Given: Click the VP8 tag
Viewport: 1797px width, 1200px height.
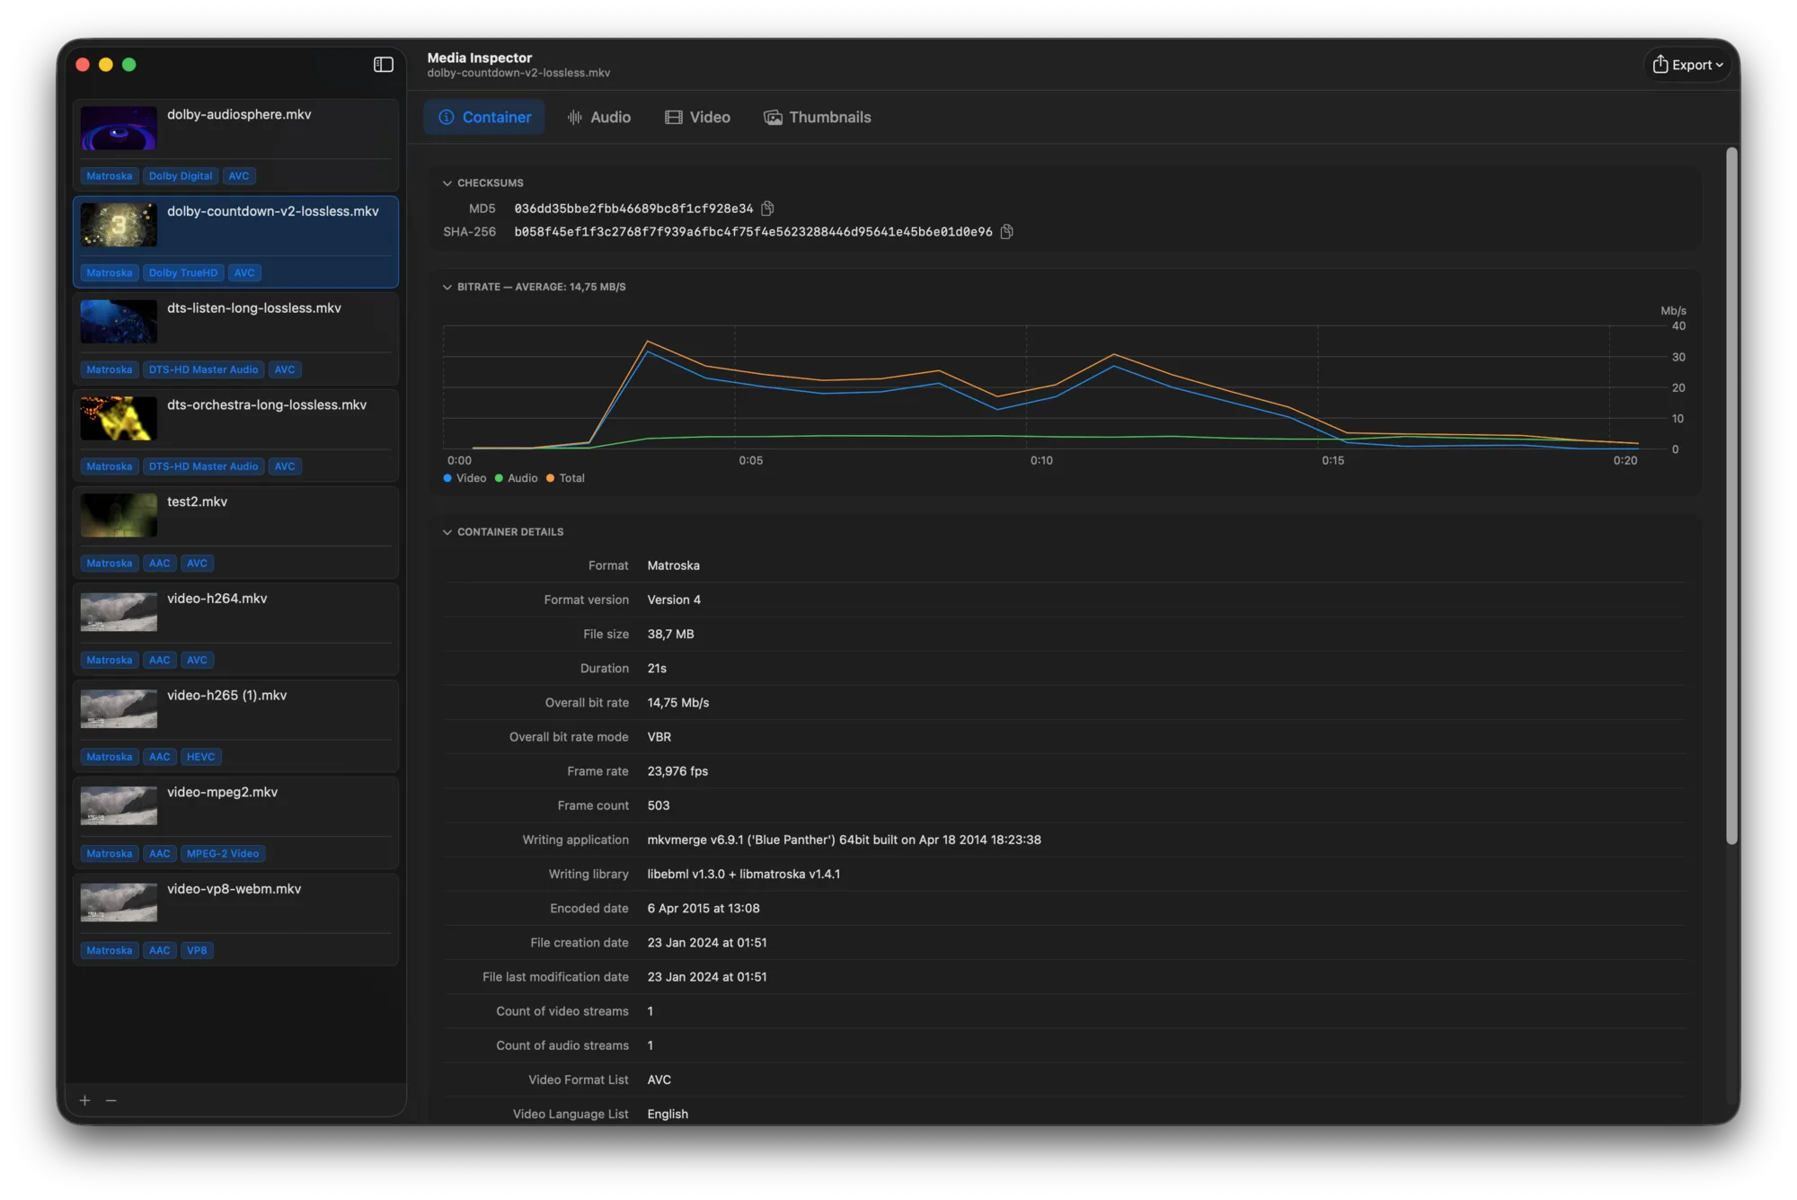Looking at the screenshot, I should pyautogui.click(x=197, y=950).
